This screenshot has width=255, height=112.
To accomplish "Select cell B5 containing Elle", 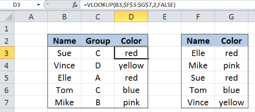I will [64, 77].
